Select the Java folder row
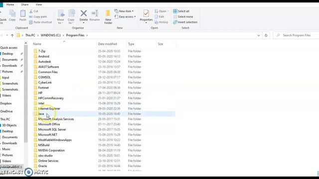The width and height of the screenshot is (319, 179). 104,114
